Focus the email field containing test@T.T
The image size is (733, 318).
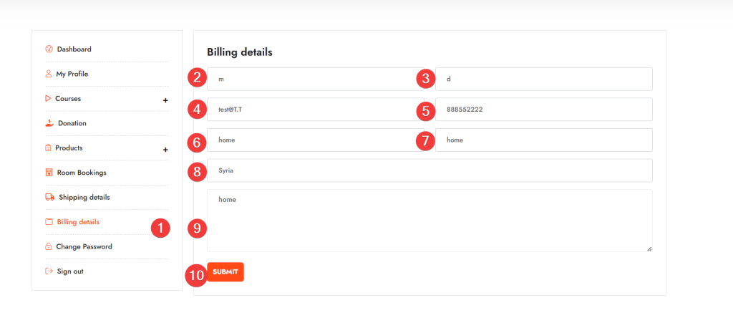click(315, 110)
